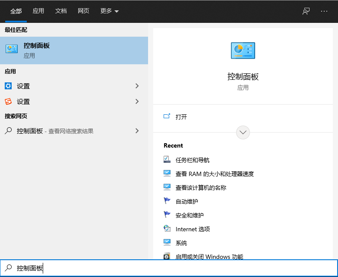Click the search input box
This screenshot has height=277, width=338.
173,268
